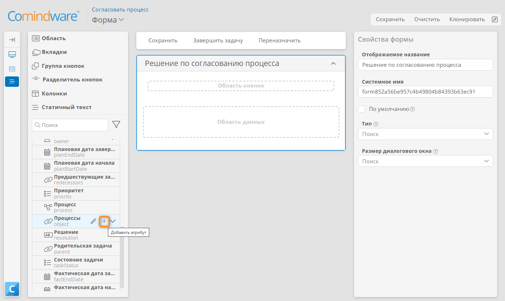Click help icon next to По умолчанию
The image size is (505, 301).
pos(412,109)
